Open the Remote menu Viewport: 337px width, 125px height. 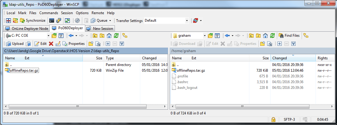98,13
